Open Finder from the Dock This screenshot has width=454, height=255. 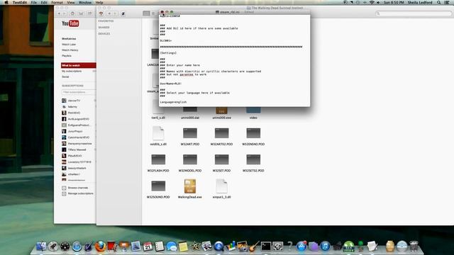pos(41,246)
